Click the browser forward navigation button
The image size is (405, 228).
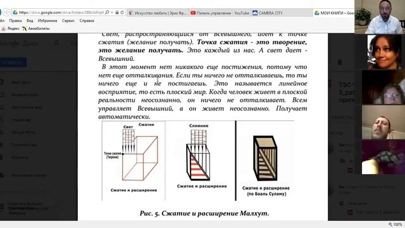click(6, 12)
